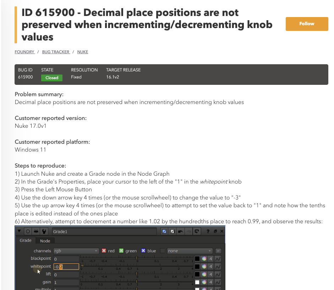Click the whitepoint animation curve icon
Screen dimensions: 334x290
pyautogui.click(x=218, y=267)
